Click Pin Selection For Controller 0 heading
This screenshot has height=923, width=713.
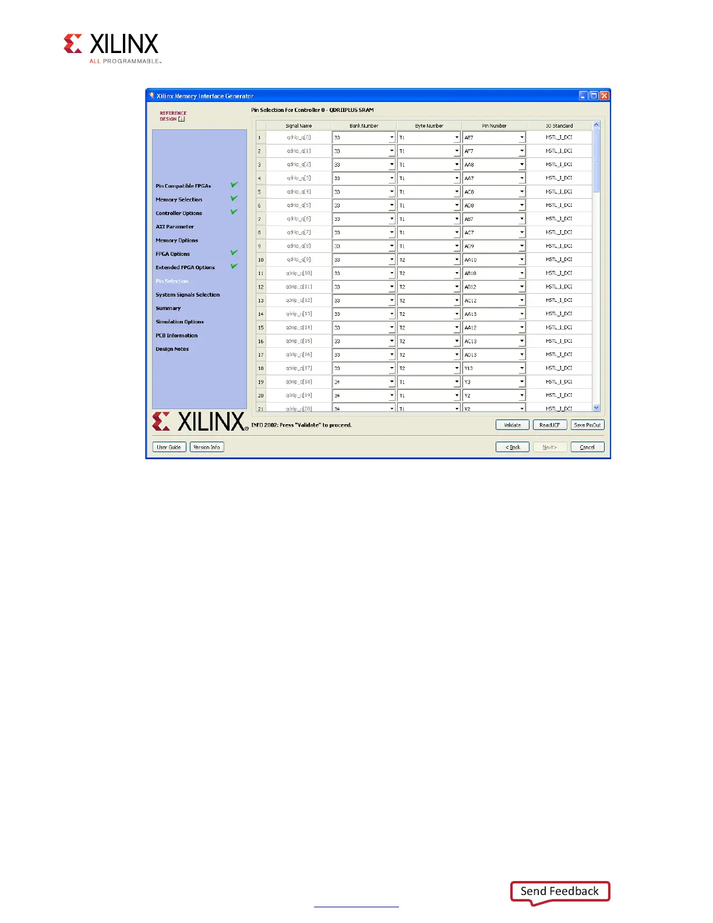pos(313,110)
